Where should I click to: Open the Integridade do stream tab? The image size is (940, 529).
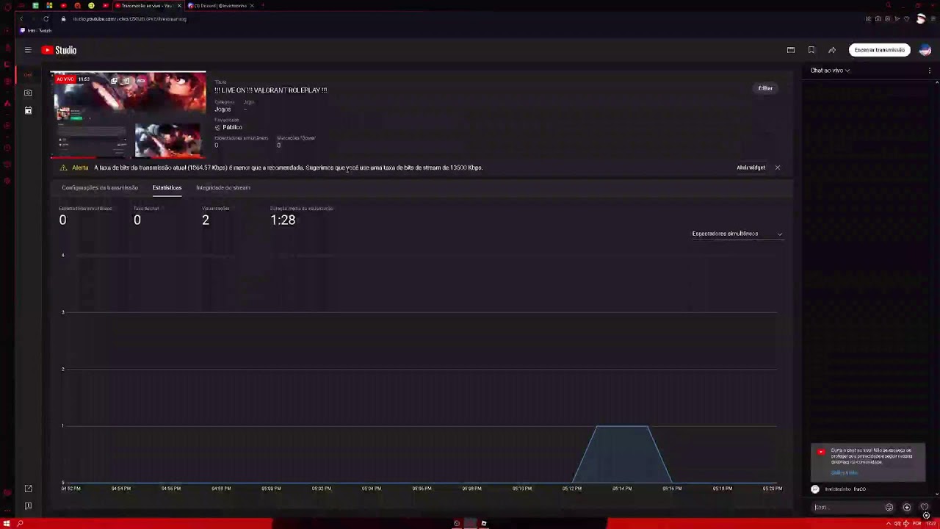223,187
